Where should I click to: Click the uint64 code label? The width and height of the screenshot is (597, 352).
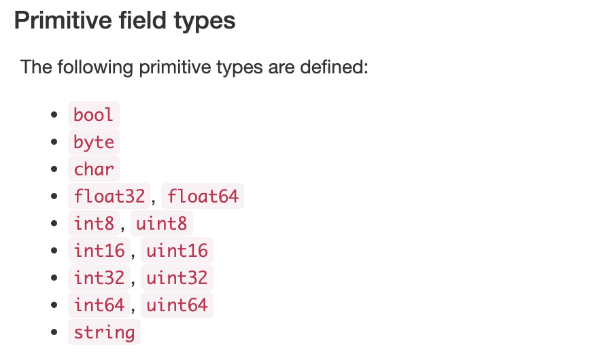[x=177, y=305]
